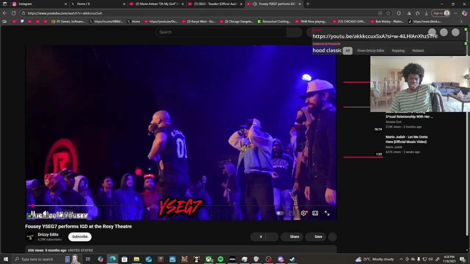Open the AlonzoJust Chatting bookmark
470x264 pixels.
(x=274, y=22)
